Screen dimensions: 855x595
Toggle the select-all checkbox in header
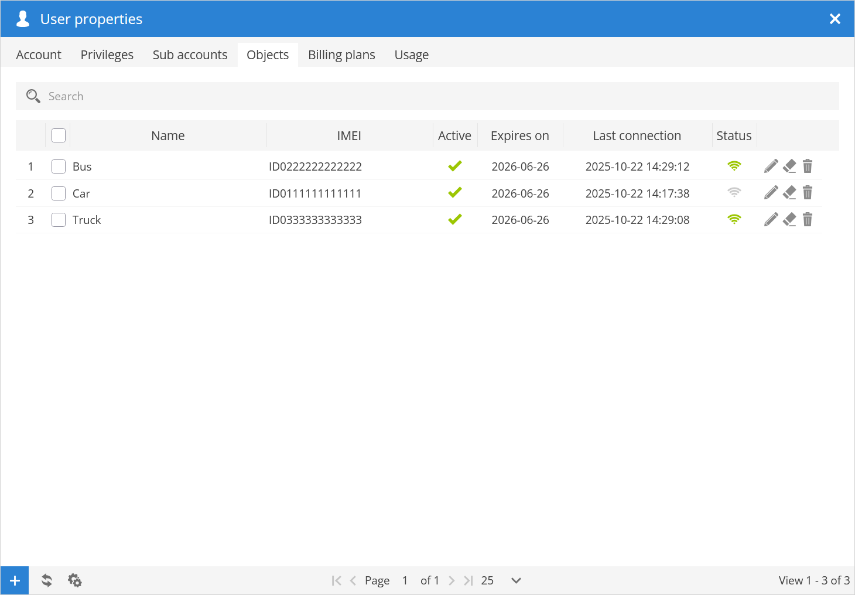(x=59, y=135)
